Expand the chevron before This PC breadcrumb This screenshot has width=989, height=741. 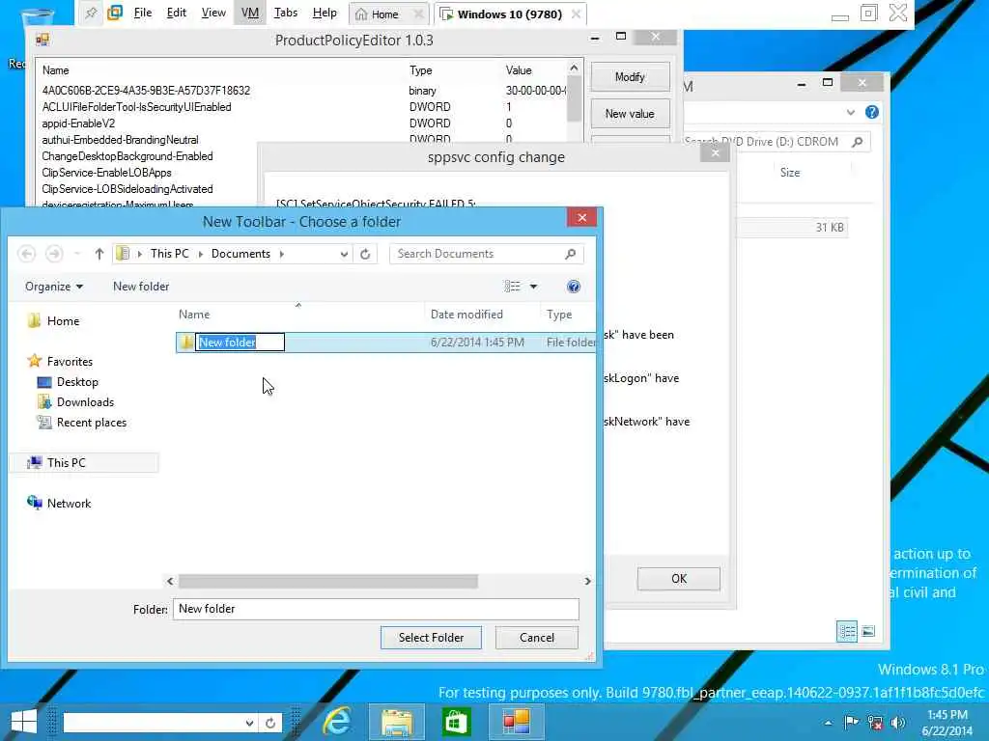point(139,254)
